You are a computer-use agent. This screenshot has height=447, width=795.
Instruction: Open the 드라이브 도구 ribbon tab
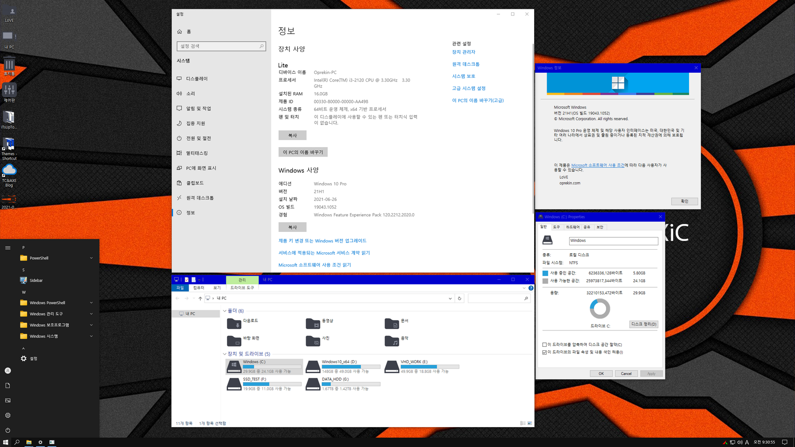click(x=242, y=288)
